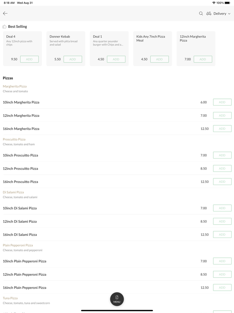Image resolution: width=234 pixels, height=313 pixels.
Task: Tap 12inch Plain Pepperoni Pizza item name
Action: point(24,274)
